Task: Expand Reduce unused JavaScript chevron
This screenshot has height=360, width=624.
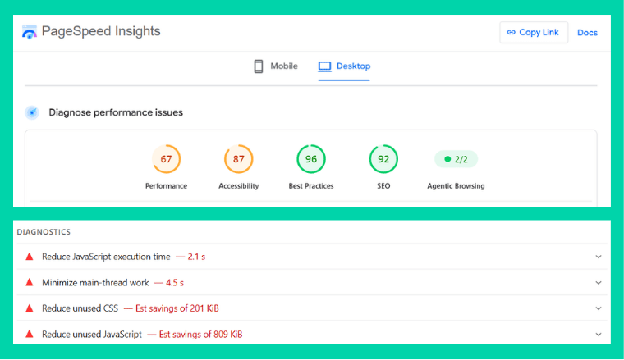Action: pos(598,335)
